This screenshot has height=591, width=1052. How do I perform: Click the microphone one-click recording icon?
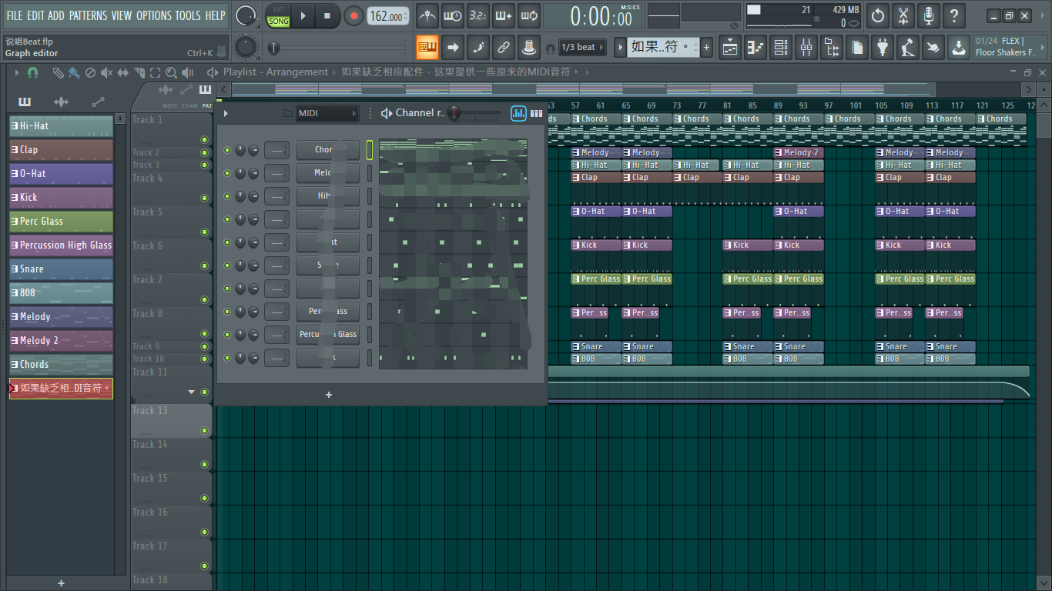click(929, 15)
